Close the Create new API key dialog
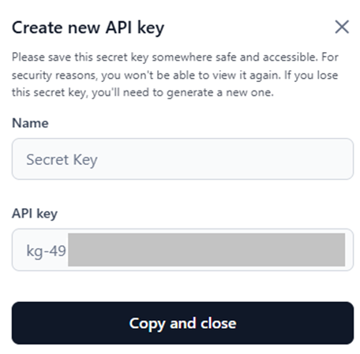Viewport: 360px width, 354px height. [342, 27]
